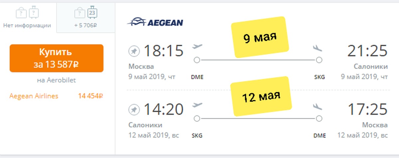
Task: Click the takeoff plane icon on return flight
Action: (x=198, y=105)
